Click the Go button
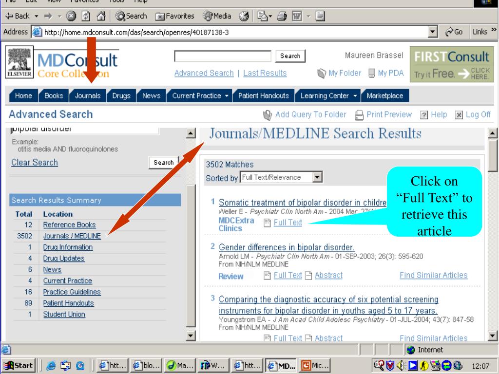The image size is (499, 374). pos(454,32)
